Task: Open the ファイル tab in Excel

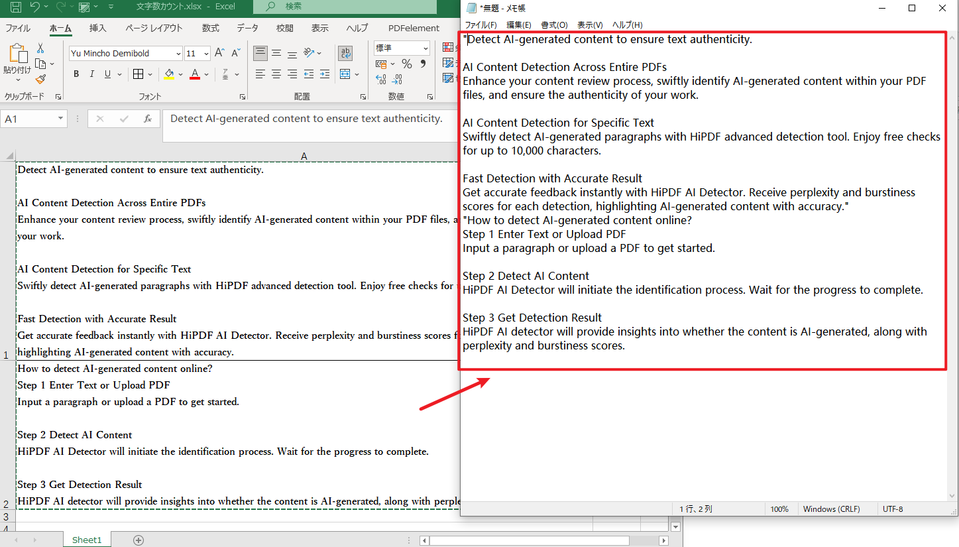Action: pyautogui.click(x=18, y=28)
